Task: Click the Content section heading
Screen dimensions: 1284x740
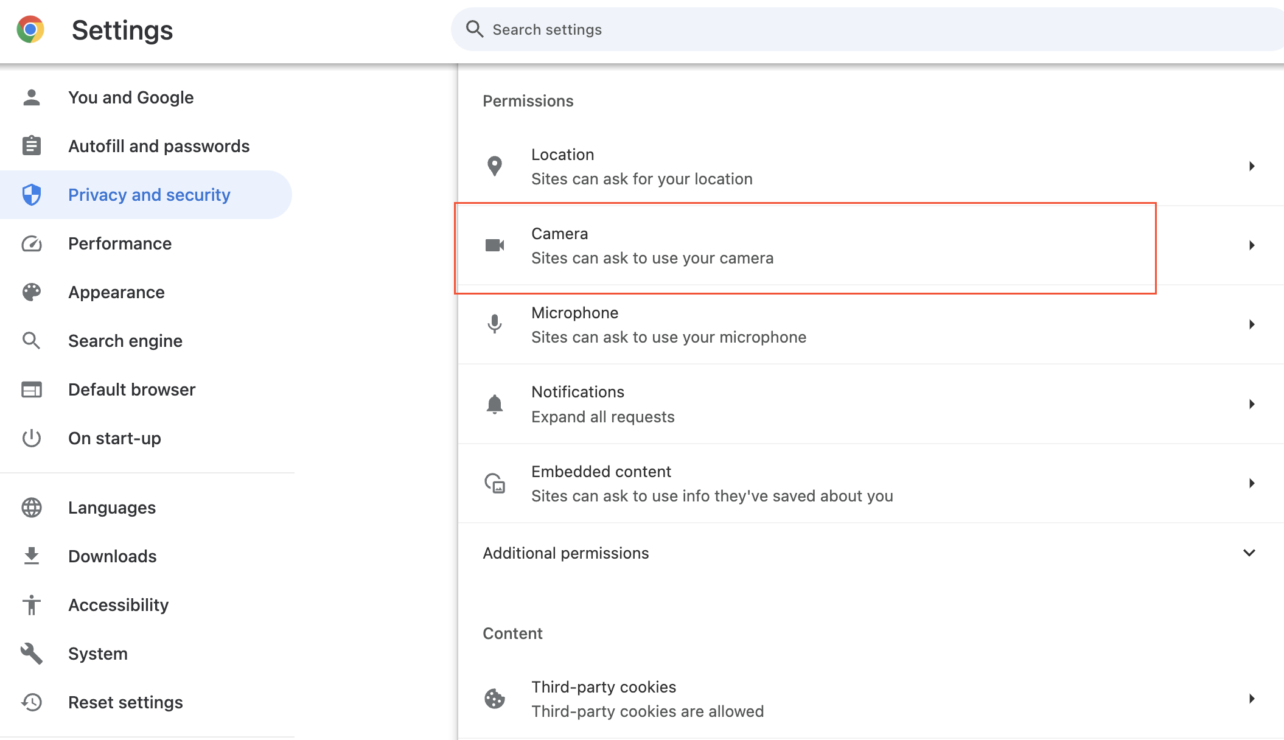Action: [x=512, y=634]
